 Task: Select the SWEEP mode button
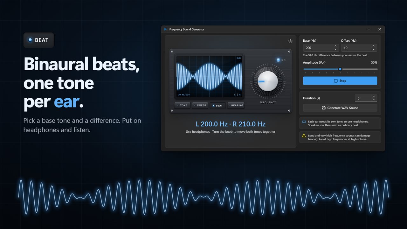click(x=200, y=105)
